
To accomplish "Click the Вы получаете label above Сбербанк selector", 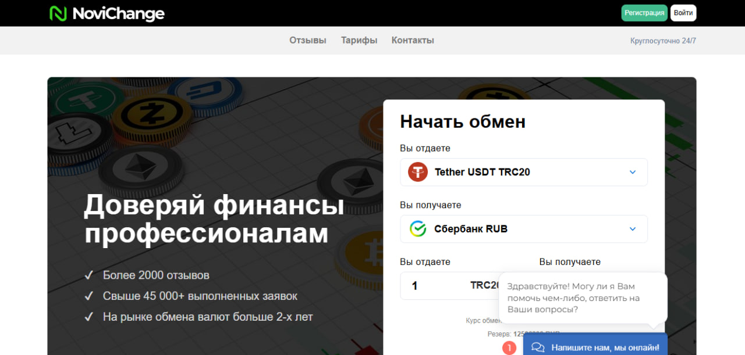I will coord(431,205).
